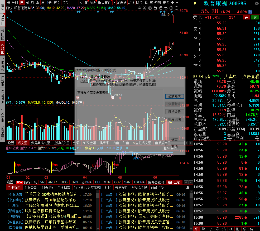
Task: Toggle 叠 overlay mode
Action: point(146,3)
